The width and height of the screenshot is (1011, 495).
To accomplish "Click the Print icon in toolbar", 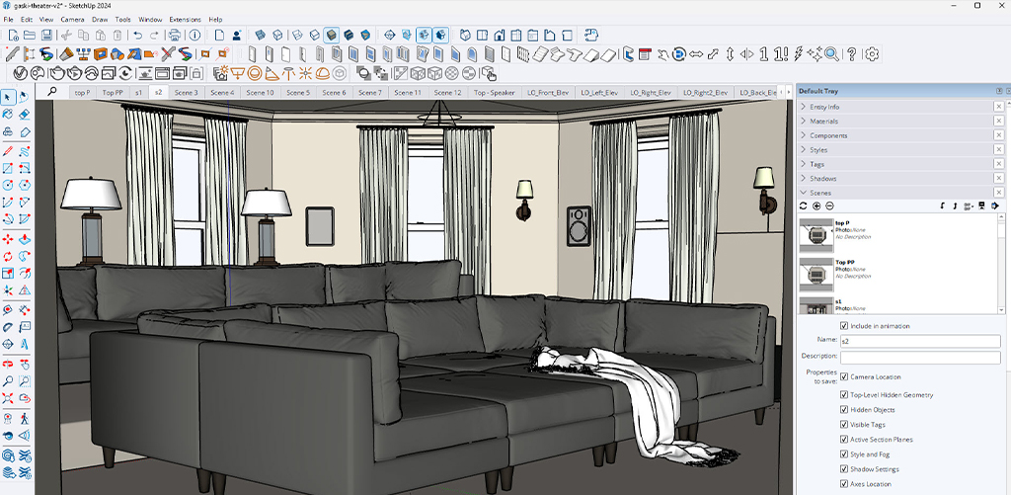I will tap(177, 36).
